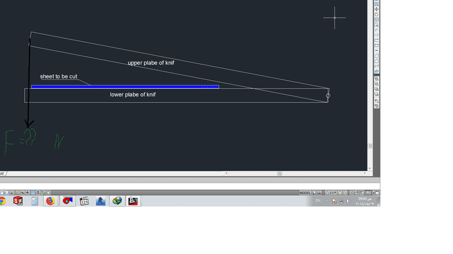Toggle Lineweight display

pyautogui.click(x=27, y=192)
